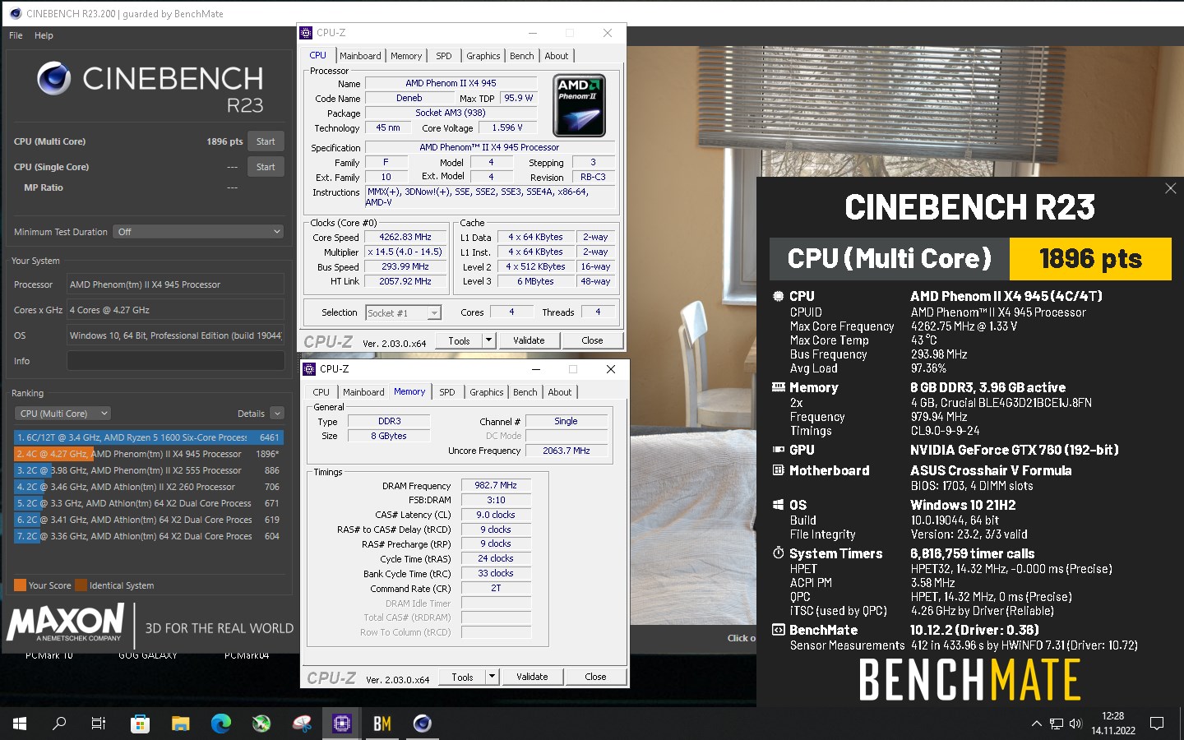The image size is (1184, 740).
Task: Select Phenom II X4 945 ranking row
Action: [149, 454]
